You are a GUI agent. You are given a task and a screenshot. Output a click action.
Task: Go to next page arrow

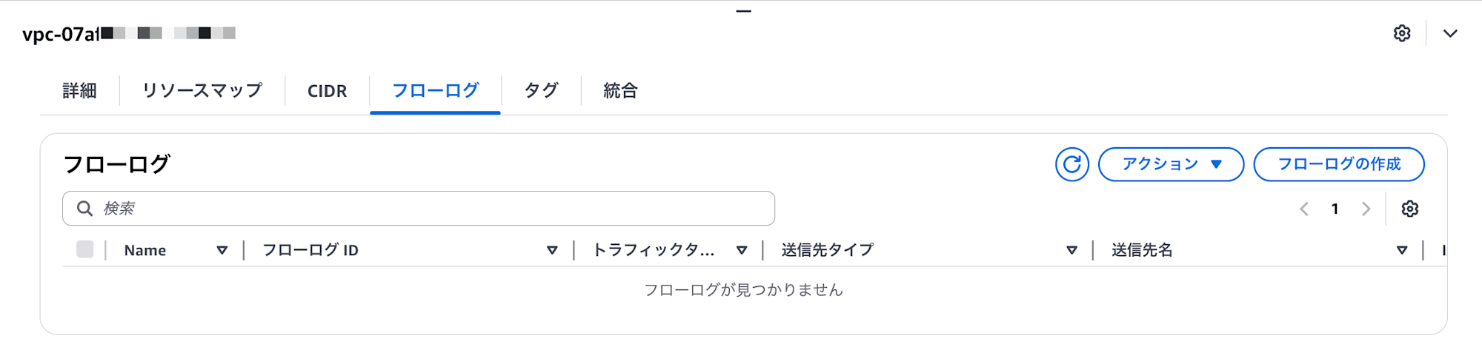(x=1366, y=209)
